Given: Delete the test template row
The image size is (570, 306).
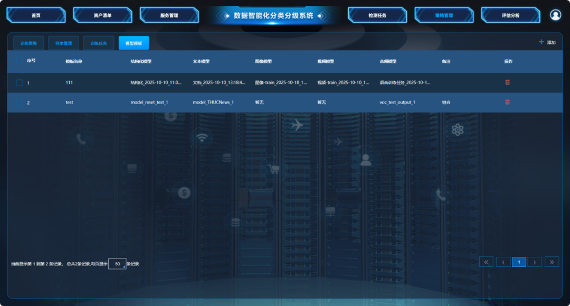Looking at the screenshot, I should click(x=507, y=102).
